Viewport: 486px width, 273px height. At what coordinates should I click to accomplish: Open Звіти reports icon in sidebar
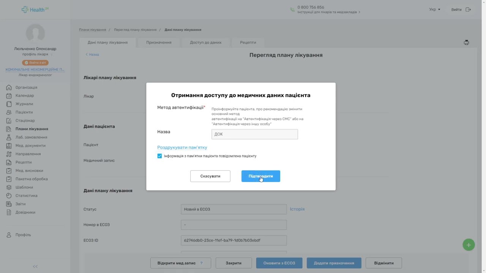[x=9, y=204]
